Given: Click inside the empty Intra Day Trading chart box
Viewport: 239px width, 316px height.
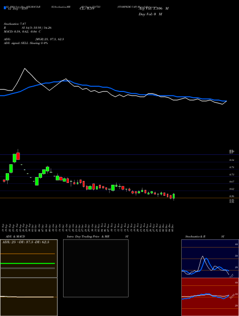Looking at the screenshot, I should 96,268.
